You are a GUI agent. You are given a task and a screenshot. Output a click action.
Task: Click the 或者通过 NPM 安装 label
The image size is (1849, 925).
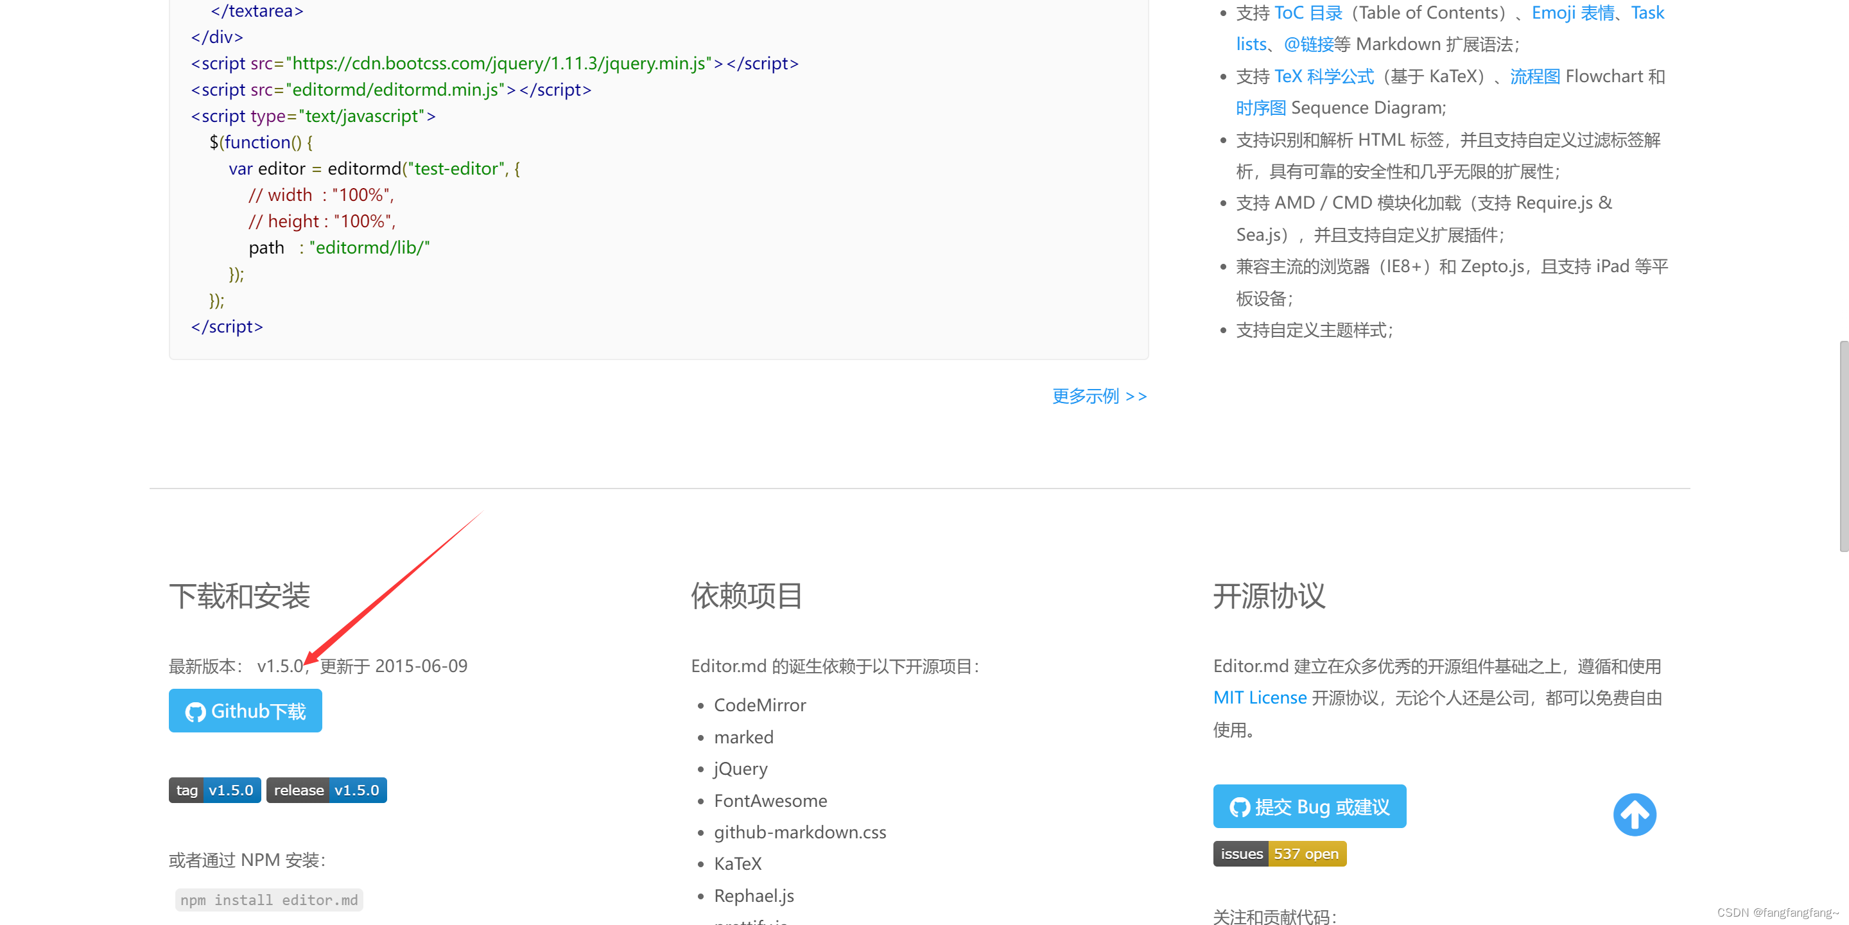pyautogui.click(x=248, y=860)
